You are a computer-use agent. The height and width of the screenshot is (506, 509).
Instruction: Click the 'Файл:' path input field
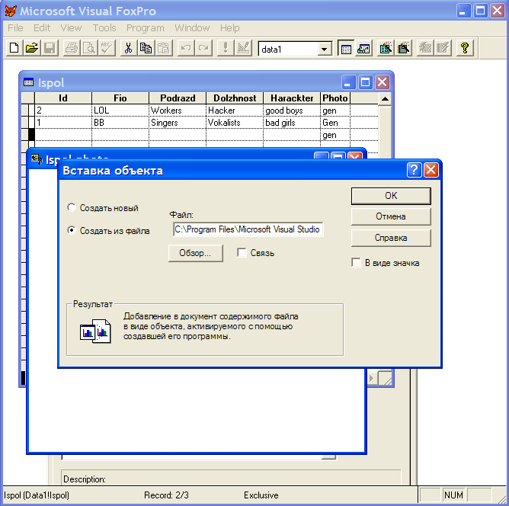click(248, 229)
